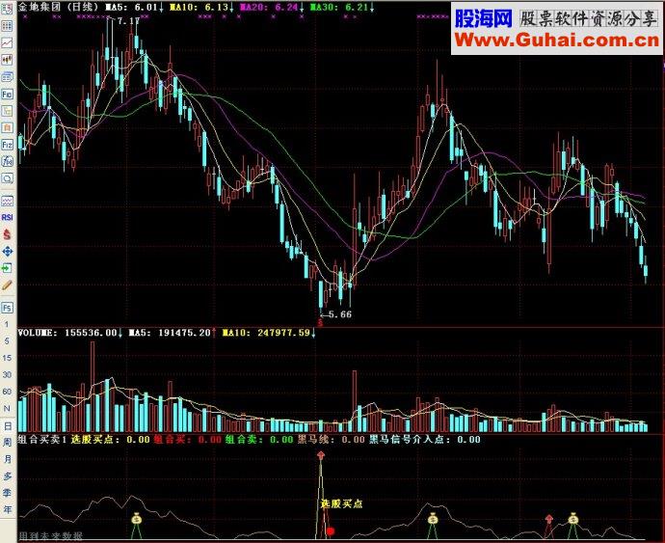This screenshot has height=543, width=665.
Task: Click the MA5: 6.01 label
Action: (x=134, y=7)
